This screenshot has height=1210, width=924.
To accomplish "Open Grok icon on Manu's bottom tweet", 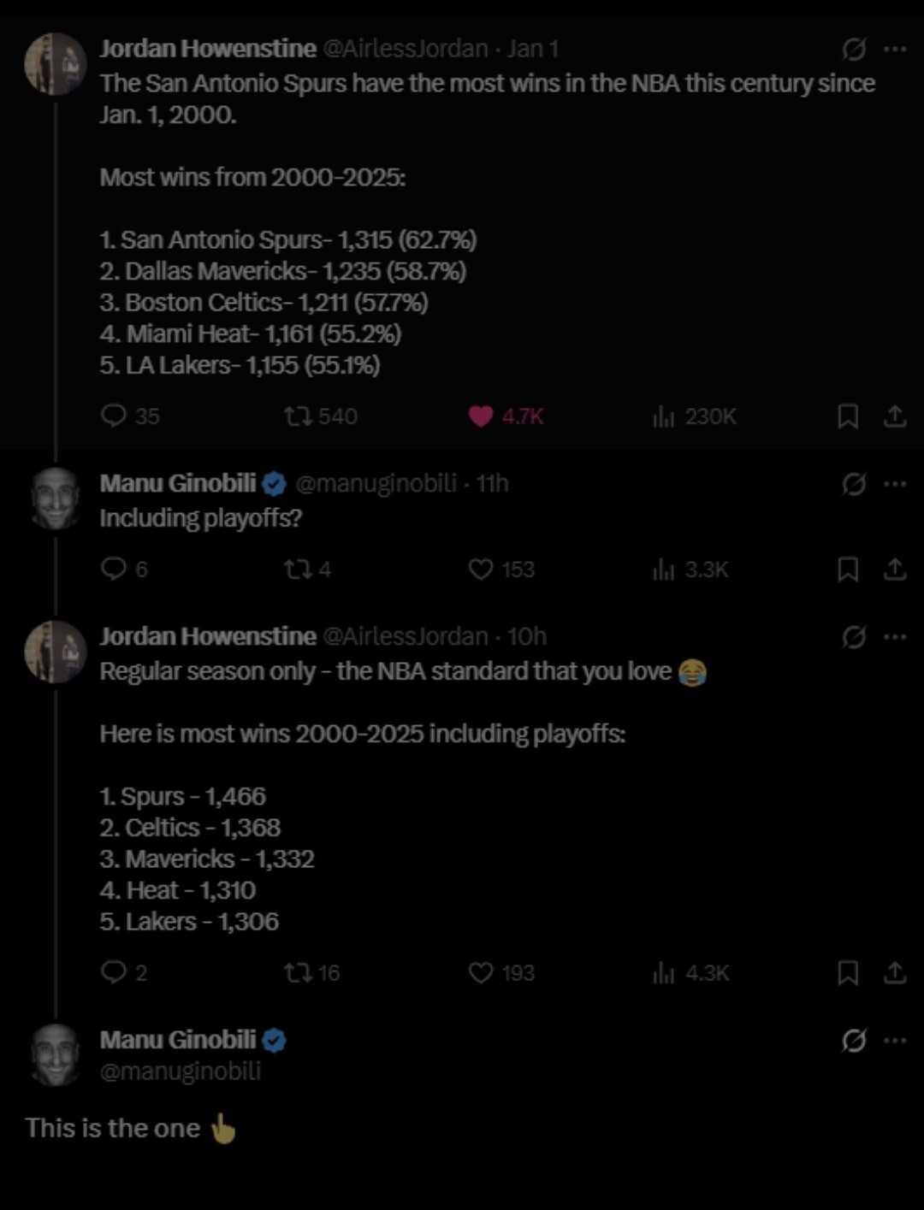I will [853, 1041].
